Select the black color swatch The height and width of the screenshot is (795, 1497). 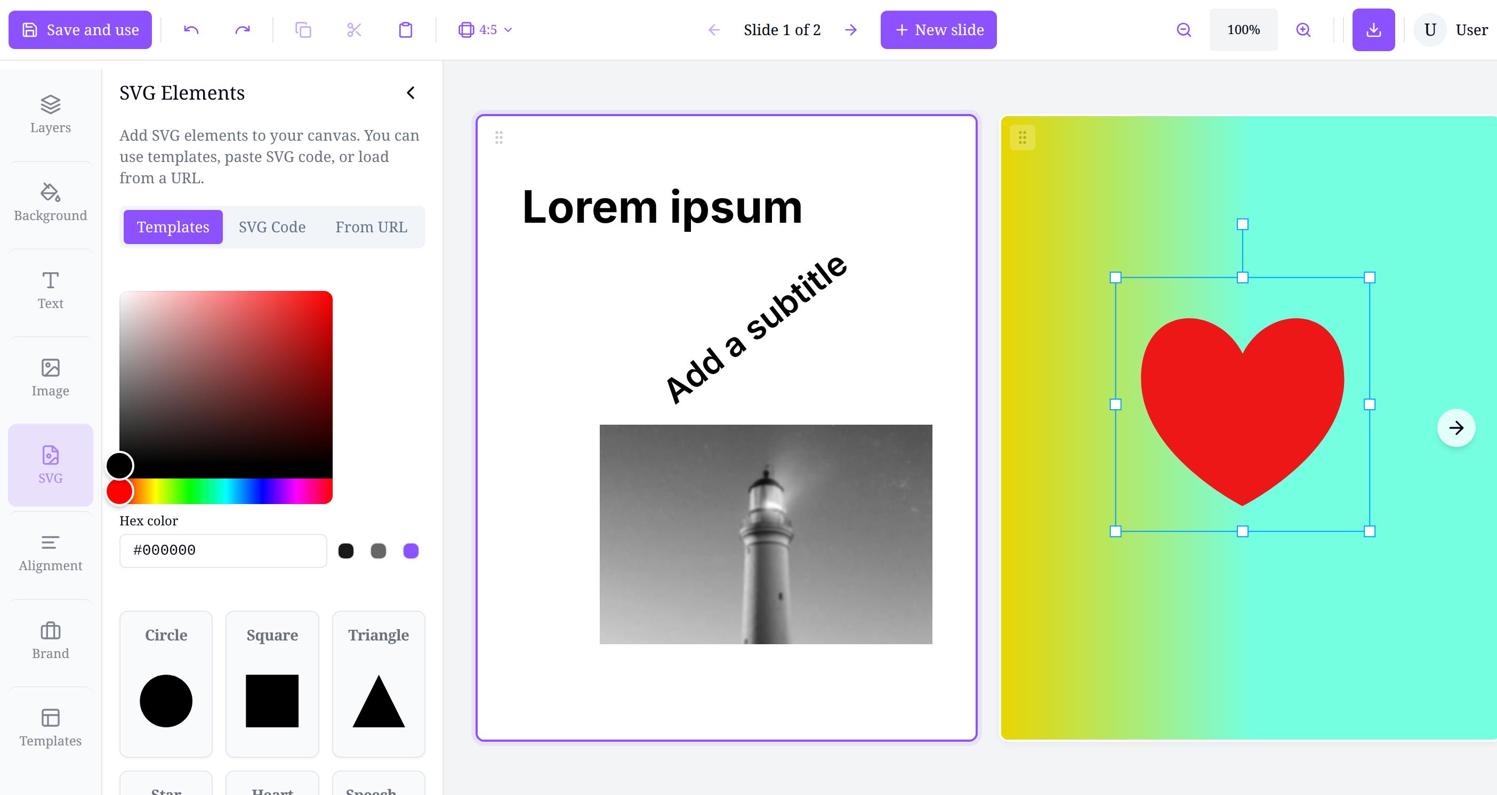point(346,550)
